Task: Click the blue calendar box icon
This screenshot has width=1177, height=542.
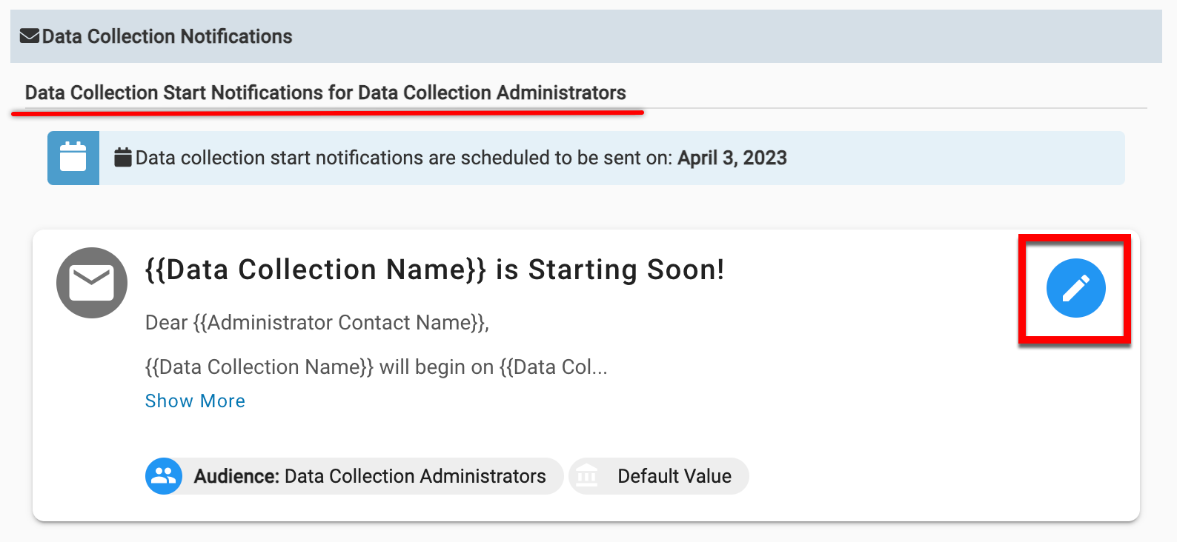Action: click(x=73, y=158)
